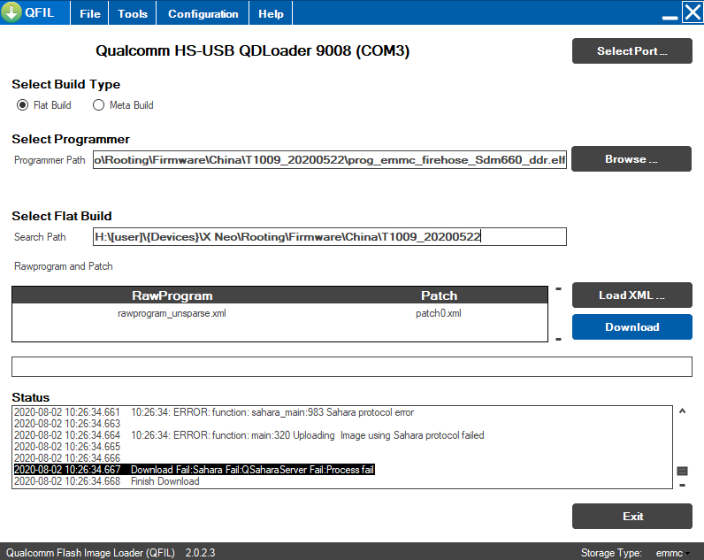Select the Flat Build radio button

(x=23, y=105)
